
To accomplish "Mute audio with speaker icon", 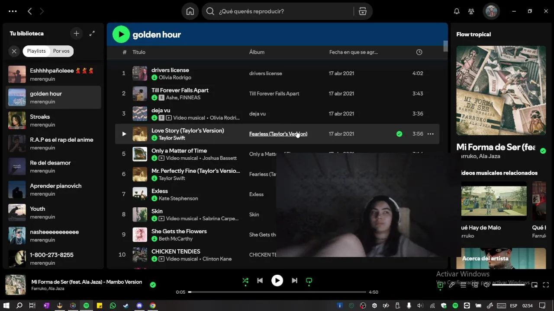I will pos(486,285).
